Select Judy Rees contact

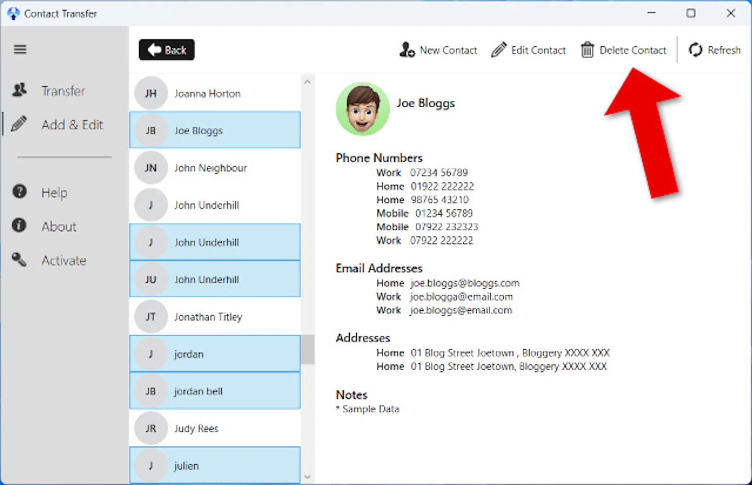pyautogui.click(x=215, y=428)
